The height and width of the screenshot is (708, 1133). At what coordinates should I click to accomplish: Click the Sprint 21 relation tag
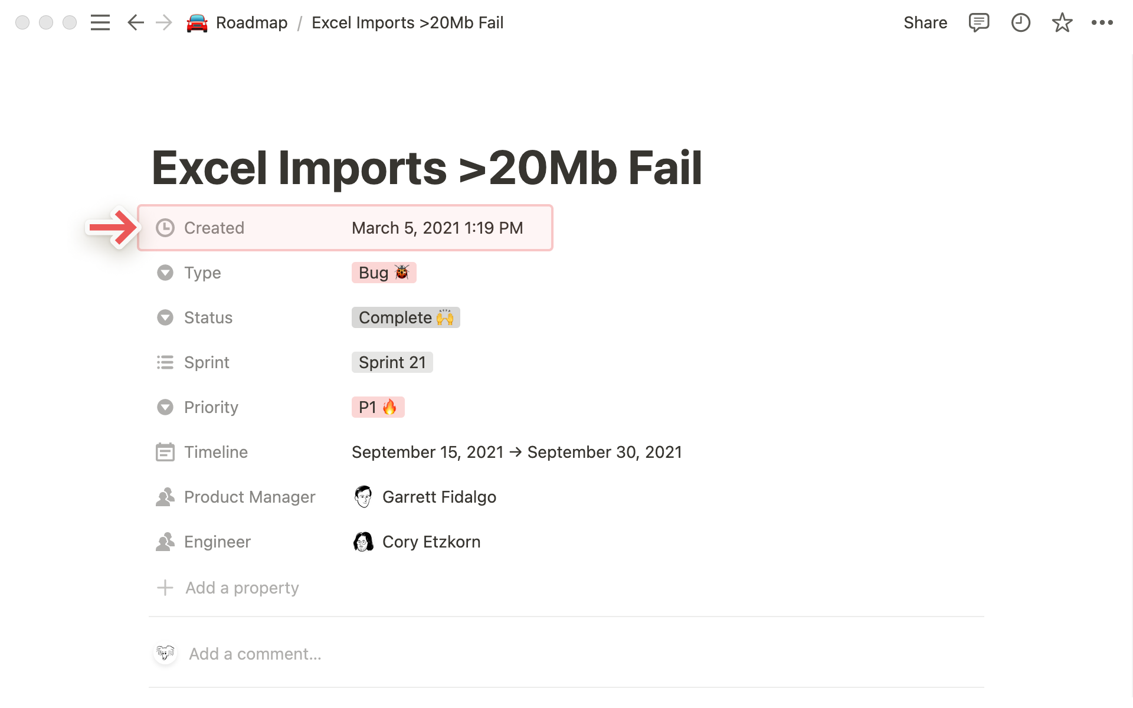pos(392,362)
